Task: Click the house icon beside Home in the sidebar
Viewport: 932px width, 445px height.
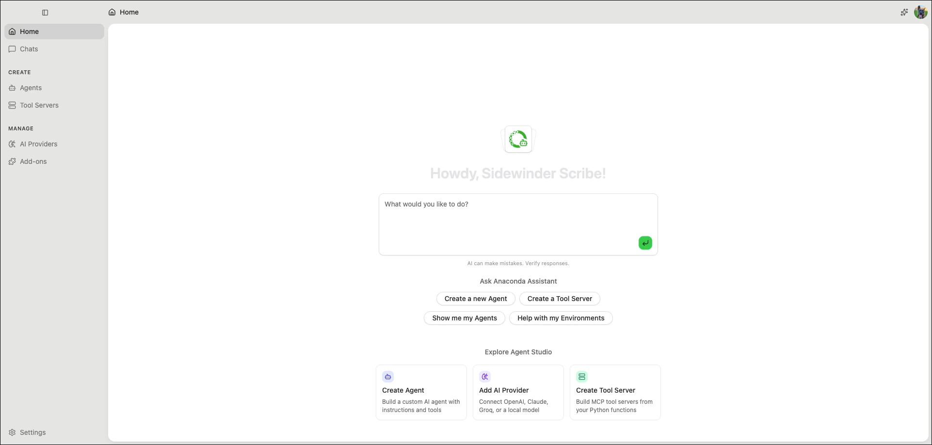Action: [x=12, y=32]
